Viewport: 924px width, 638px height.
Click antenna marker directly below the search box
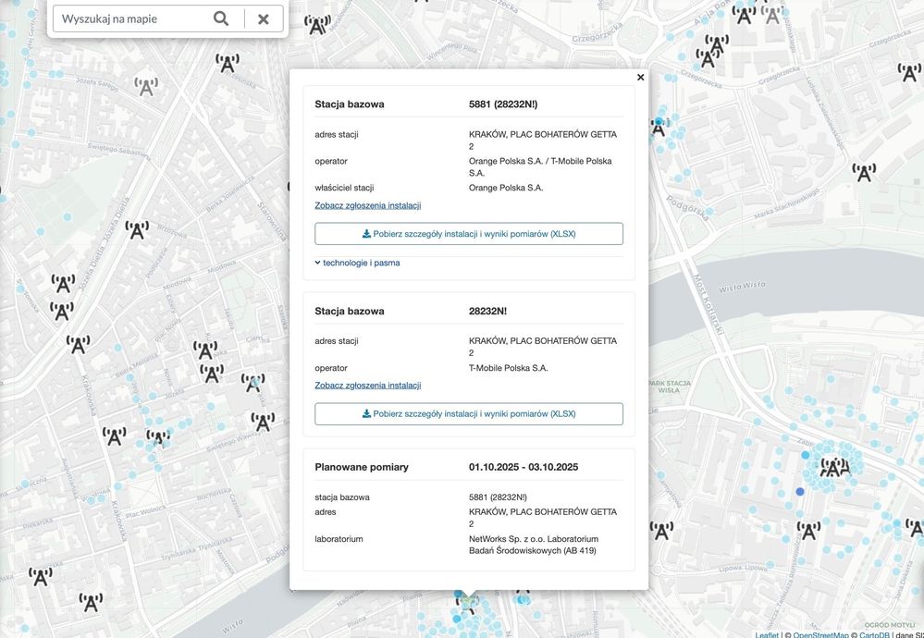(227, 63)
